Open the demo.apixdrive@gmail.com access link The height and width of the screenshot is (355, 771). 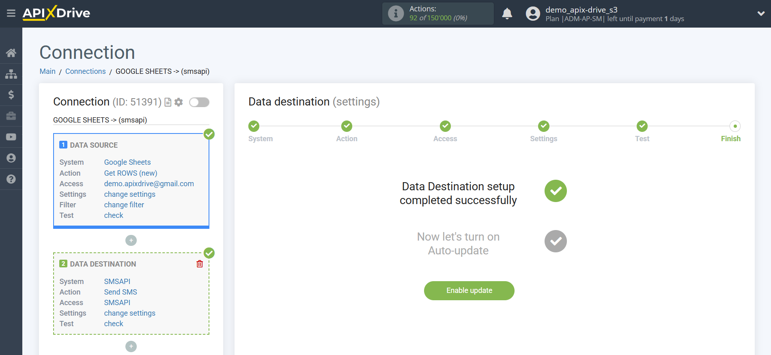[149, 184]
